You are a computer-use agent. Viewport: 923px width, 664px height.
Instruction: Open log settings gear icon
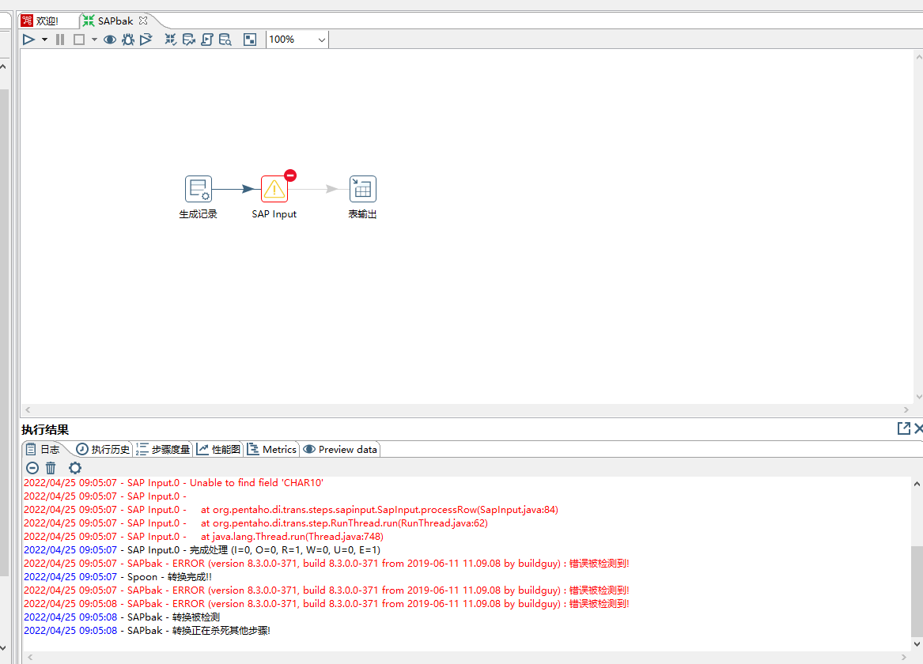pos(75,468)
